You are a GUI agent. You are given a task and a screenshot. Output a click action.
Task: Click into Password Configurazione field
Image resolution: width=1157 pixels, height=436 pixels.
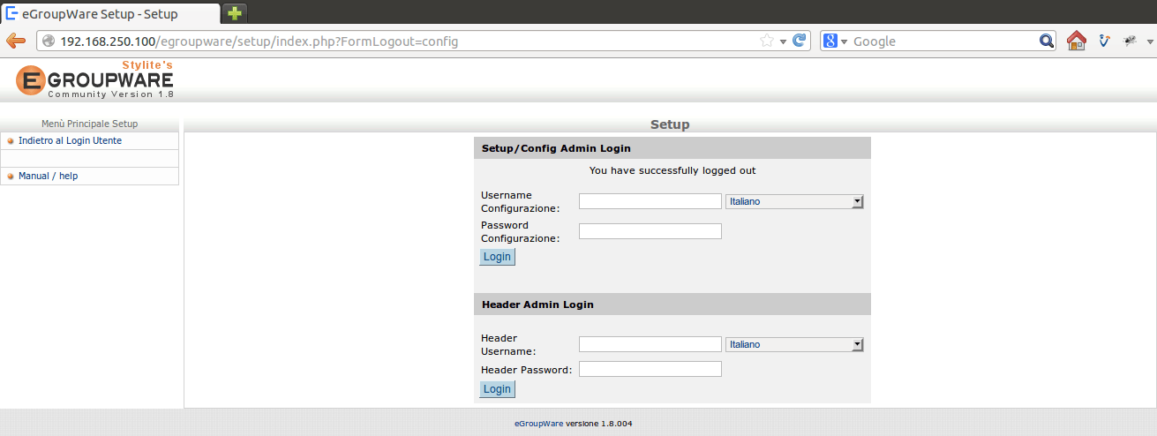click(x=650, y=231)
